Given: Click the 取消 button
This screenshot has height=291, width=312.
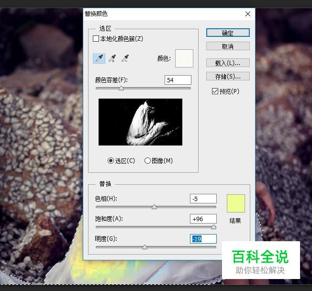Looking at the screenshot, I should [228, 46].
